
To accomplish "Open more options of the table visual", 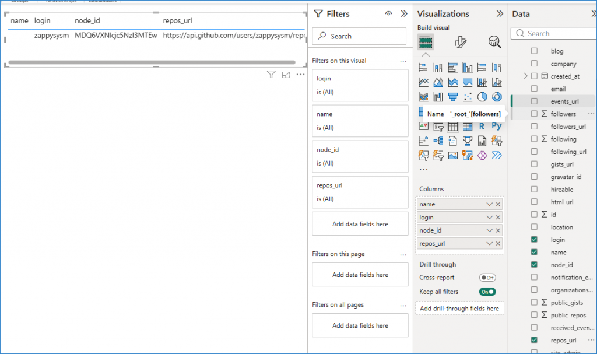I will tap(300, 75).
